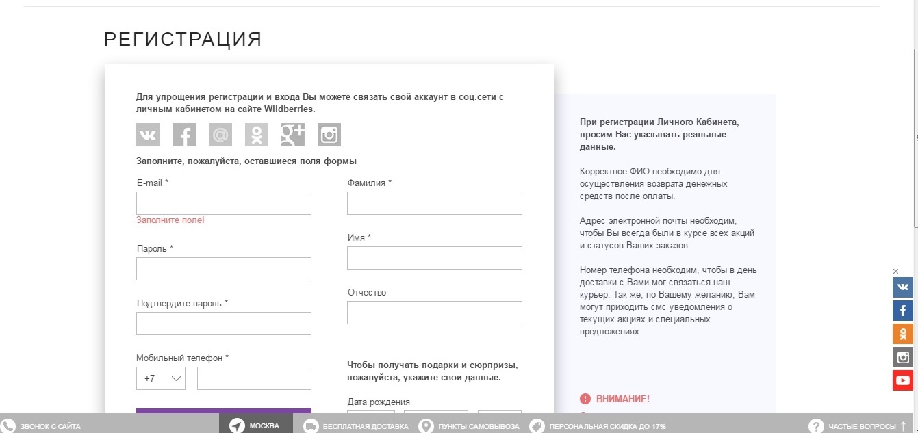Click the Фамилия surname field
Image resolution: width=918 pixels, height=433 pixels.
pos(435,203)
